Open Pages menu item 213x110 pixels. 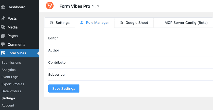20,36
